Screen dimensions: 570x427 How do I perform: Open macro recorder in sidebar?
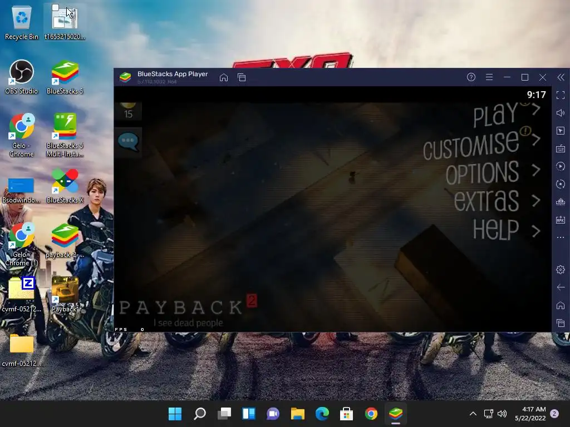click(x=561, y=166)
